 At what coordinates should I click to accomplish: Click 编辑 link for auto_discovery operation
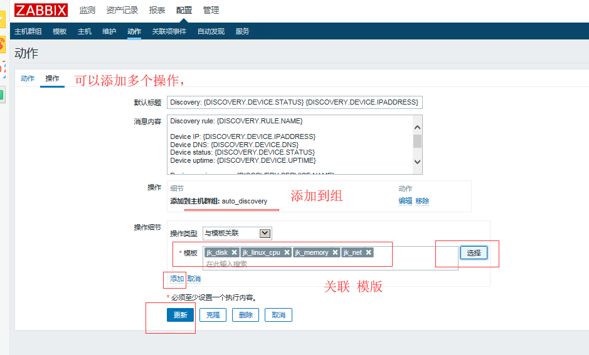(405, 201)
